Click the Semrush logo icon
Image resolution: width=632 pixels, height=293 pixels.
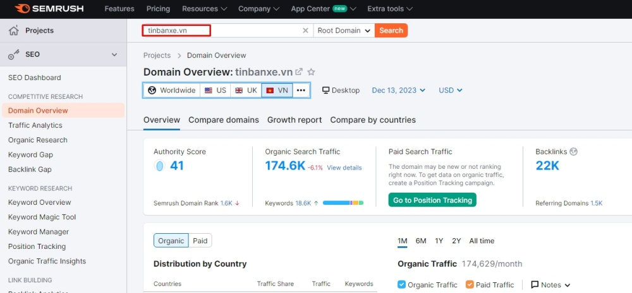coord(23,9)
